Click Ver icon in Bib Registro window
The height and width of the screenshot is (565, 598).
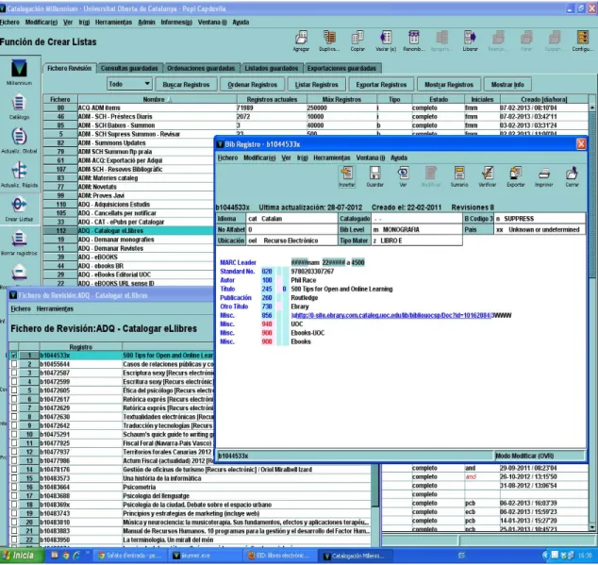coord(403,176)
